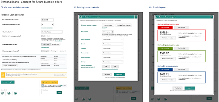
Task: Open the Car model dropdown
Action: pyautogui.click(x=113, y=49)
